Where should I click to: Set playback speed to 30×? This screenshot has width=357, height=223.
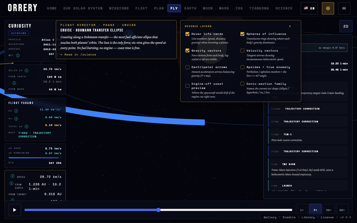tap(329, 210)
